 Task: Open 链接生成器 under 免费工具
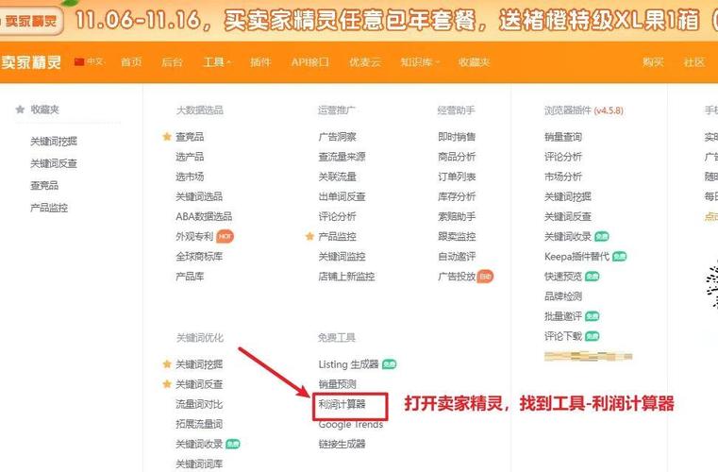pyautogui.click(x=342, y=444)
